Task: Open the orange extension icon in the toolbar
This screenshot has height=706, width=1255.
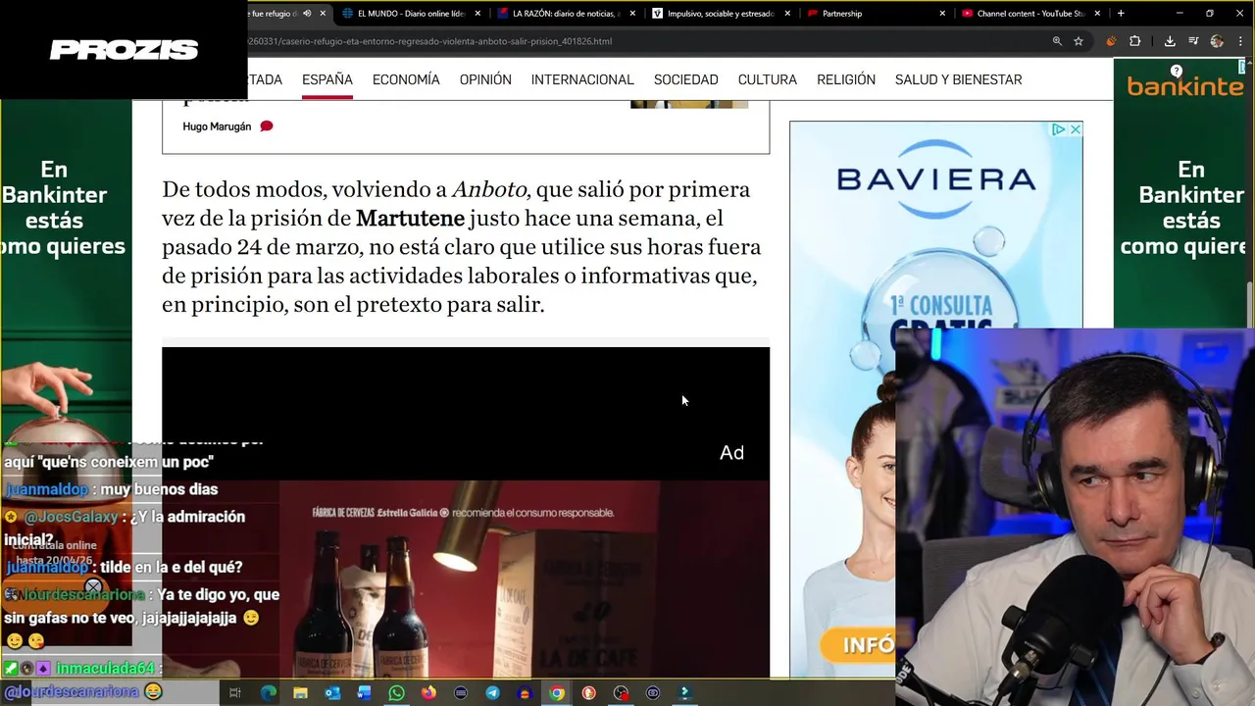Action: point(1111,41)
